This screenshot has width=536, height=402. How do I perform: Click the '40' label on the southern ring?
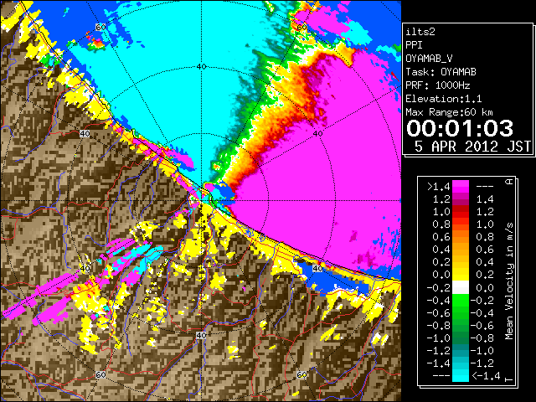201,335
